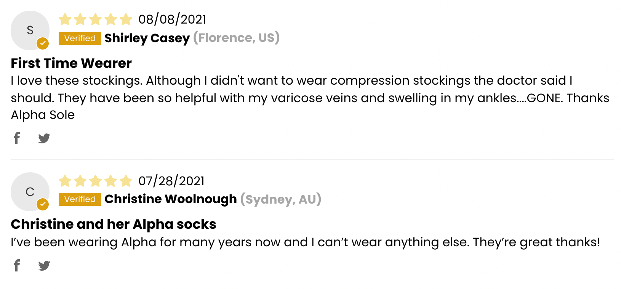Share Shirley Casey's review on Twitter
This screenshot has height=289, width=621.
click(x=44, y=138)
